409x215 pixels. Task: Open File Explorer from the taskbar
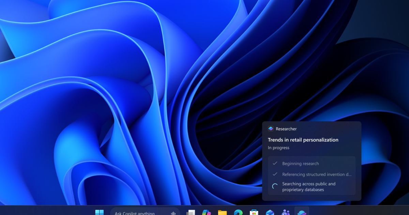[222, 213]
